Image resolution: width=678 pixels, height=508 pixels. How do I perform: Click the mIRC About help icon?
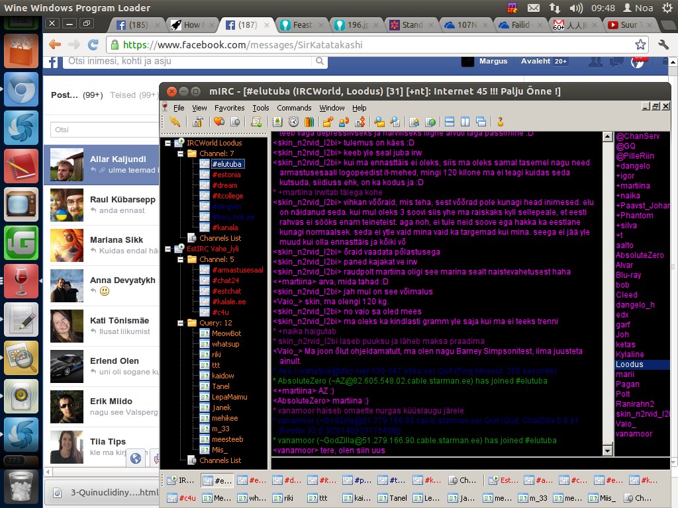[501, 122]
